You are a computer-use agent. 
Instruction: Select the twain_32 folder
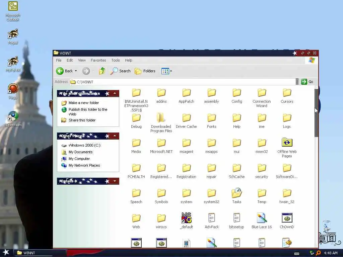pos(287,196)
